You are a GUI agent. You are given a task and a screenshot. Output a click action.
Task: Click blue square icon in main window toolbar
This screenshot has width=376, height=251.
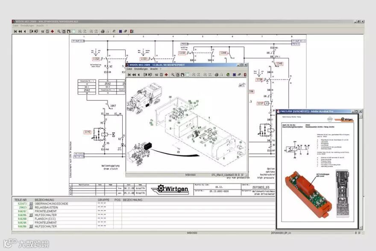click(x=120, y=32)
